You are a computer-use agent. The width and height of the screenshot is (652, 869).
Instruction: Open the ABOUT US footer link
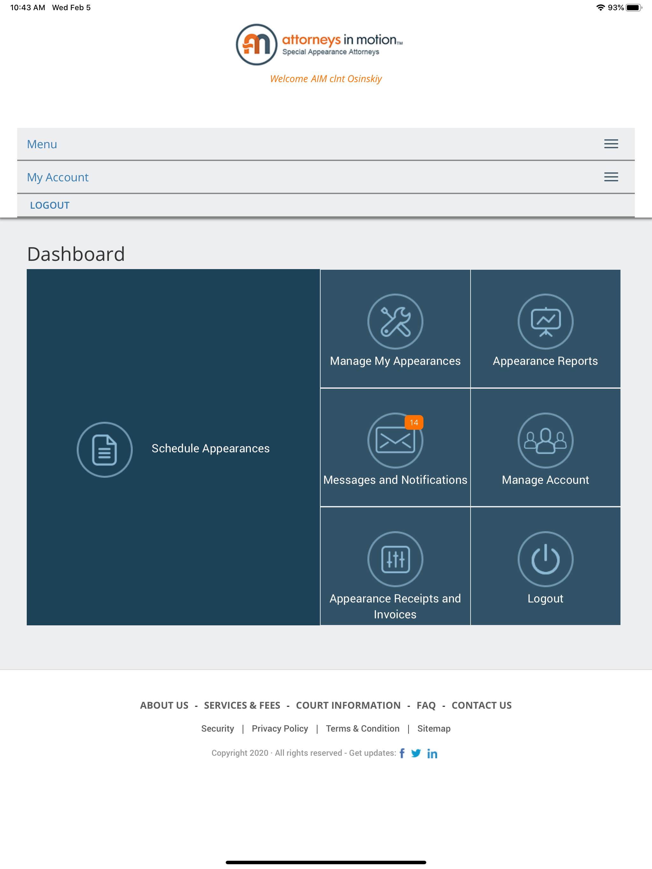tap(164, 705)
